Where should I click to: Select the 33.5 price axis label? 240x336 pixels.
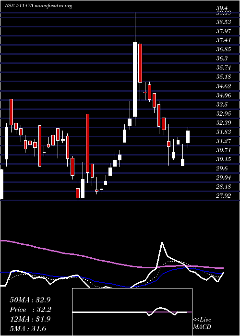(222, 104)
